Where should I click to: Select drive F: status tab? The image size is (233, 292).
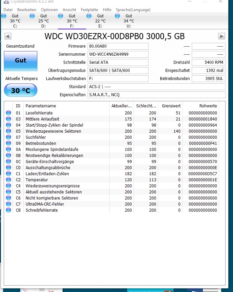click(72, 21)
